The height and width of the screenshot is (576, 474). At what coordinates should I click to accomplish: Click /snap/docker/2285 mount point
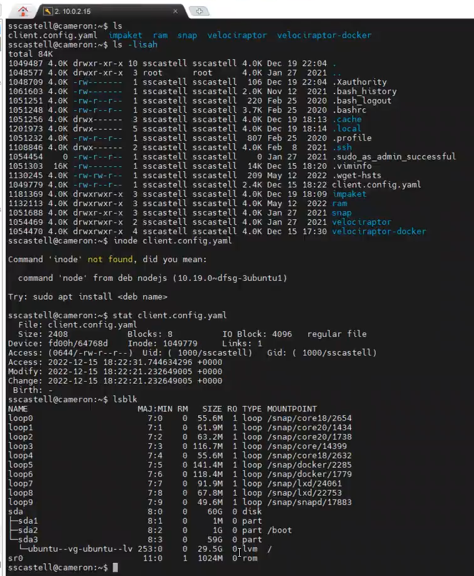coord(310,465)
